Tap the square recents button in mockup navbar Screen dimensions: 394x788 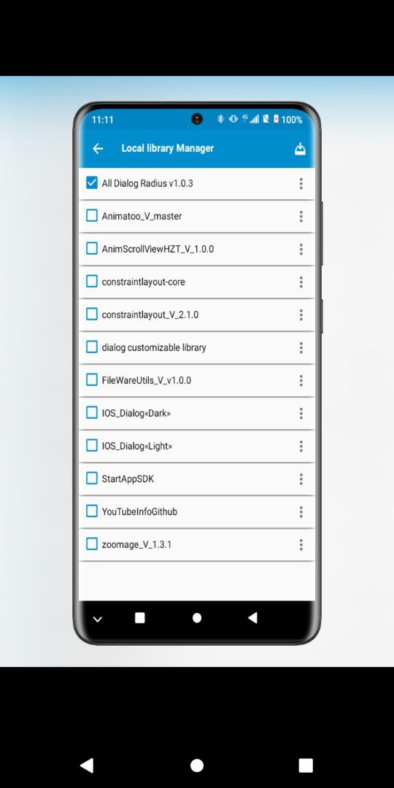coord(140,618)
